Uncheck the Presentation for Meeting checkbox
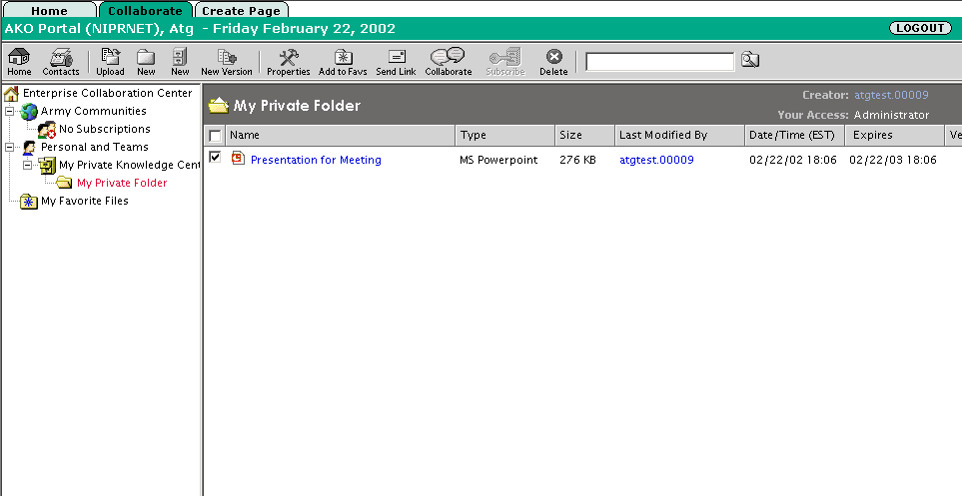This screenshot has height=496, width=962. coord(215,158)
